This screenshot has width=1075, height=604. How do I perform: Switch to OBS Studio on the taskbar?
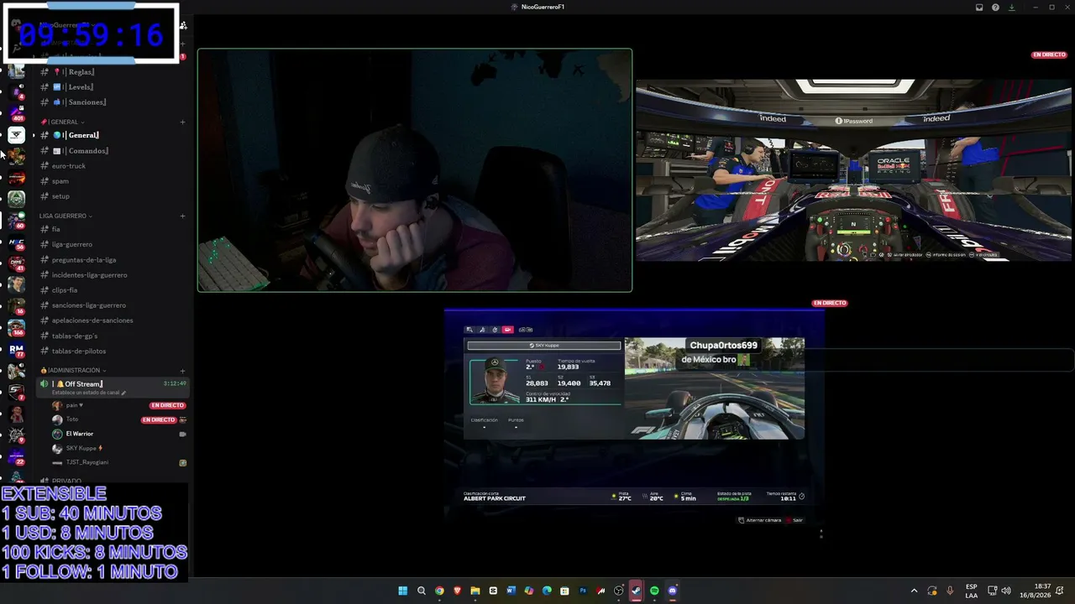(x=619, y=591)
